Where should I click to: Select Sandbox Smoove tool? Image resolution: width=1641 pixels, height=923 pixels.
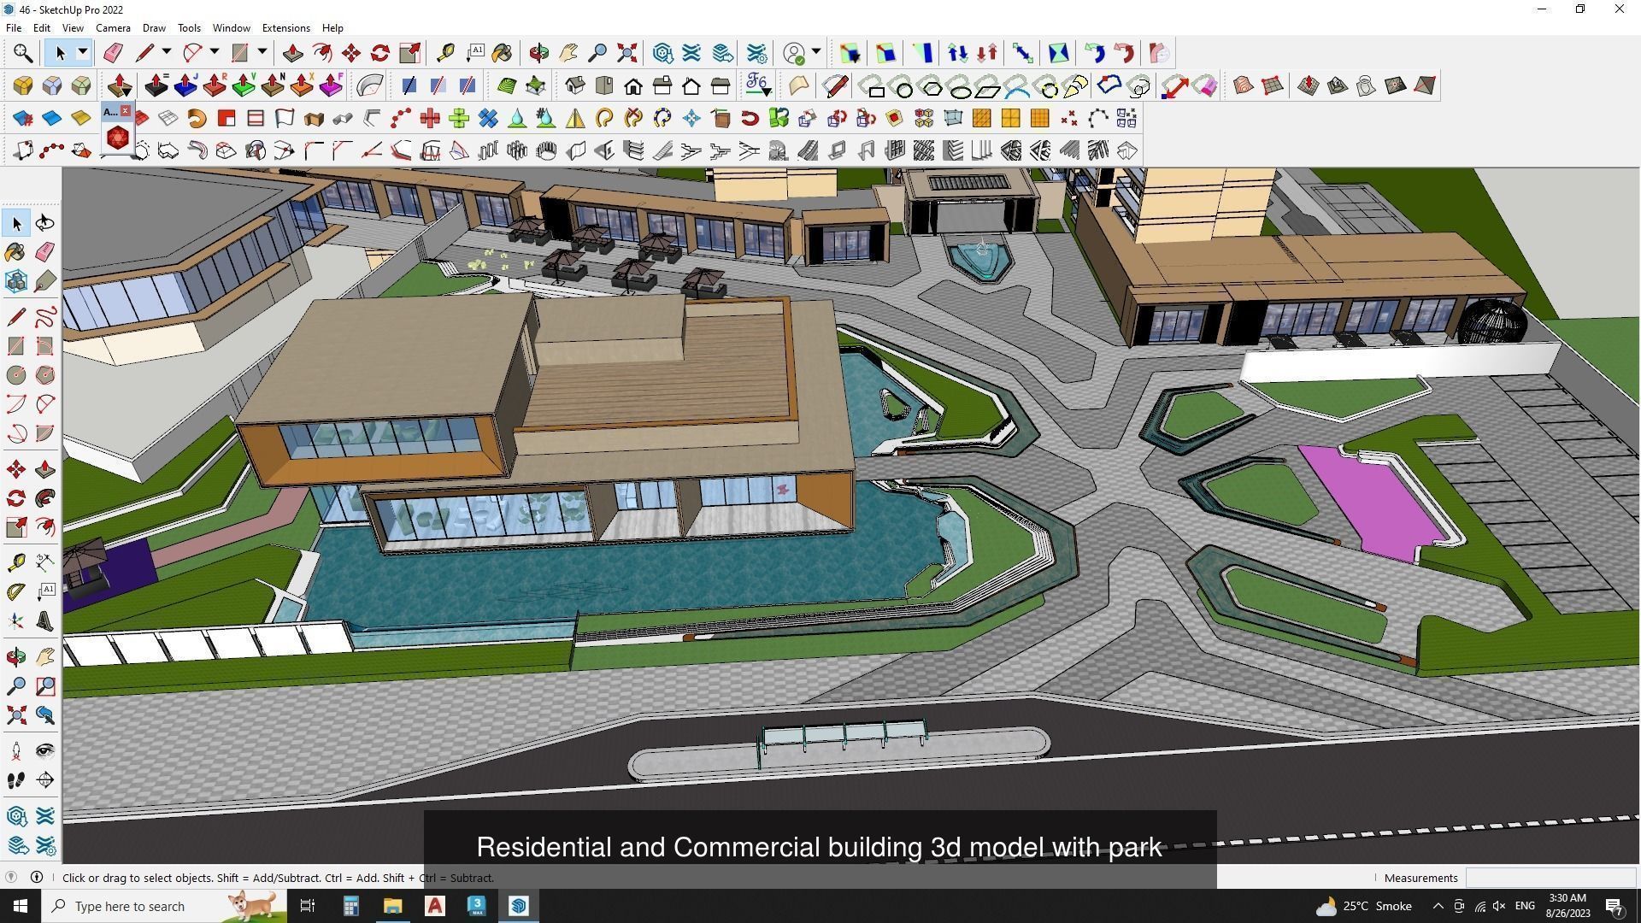pos(1309,85)
